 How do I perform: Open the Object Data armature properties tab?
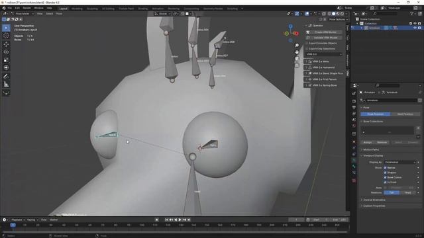click(354, 160)
